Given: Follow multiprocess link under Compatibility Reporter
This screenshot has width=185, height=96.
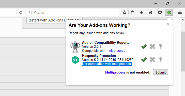Looking at the screenshot, I should [116, 51].
